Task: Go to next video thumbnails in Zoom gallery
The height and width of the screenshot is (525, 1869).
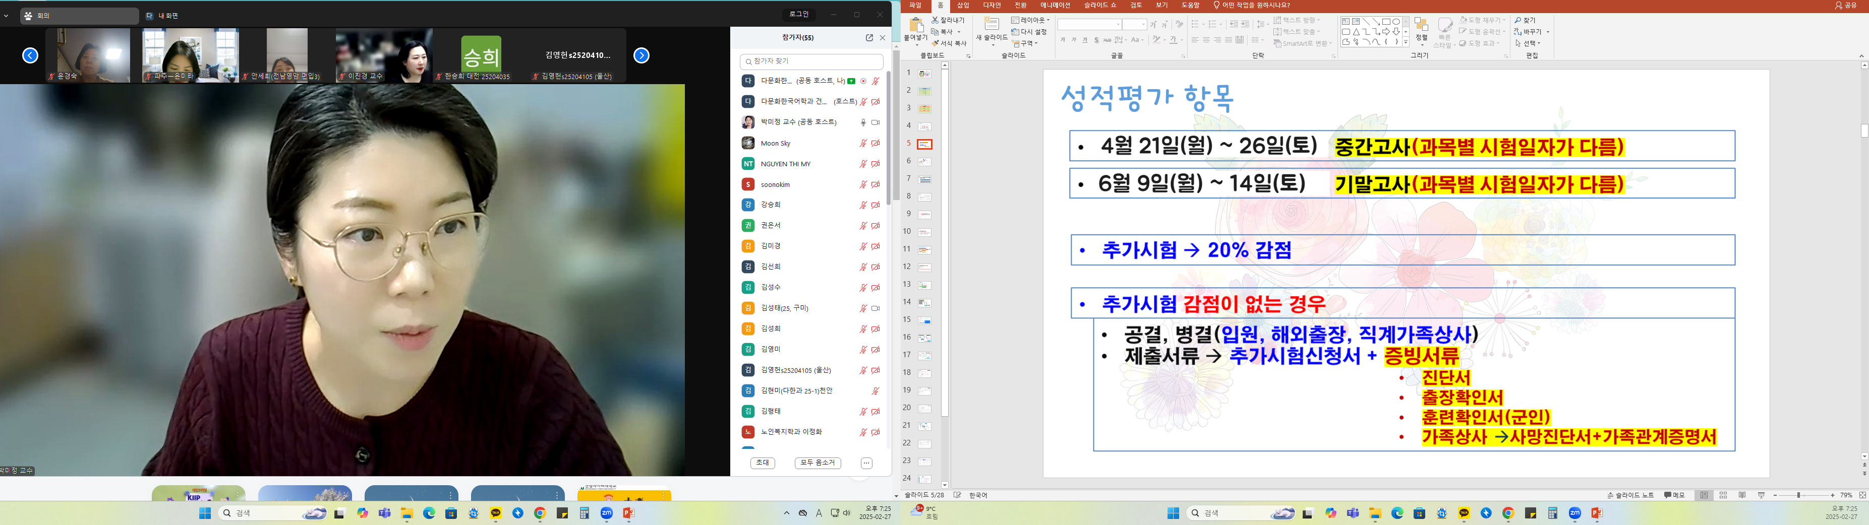Action: [x=641, y=55]
